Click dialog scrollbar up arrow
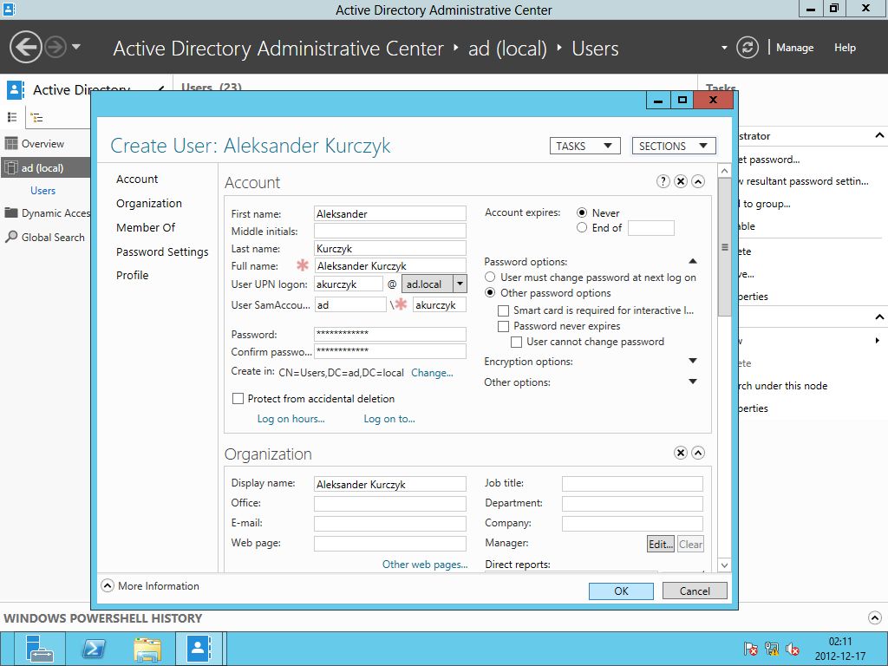This screenshot has width=888, height=666. (x=724, y=171)
